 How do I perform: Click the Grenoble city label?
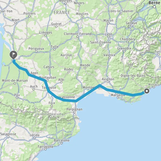click(124, 49)
